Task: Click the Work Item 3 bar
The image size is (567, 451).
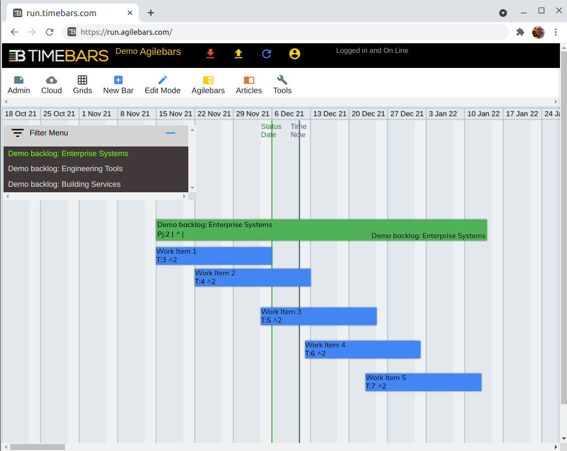Action: click(318, 316)
